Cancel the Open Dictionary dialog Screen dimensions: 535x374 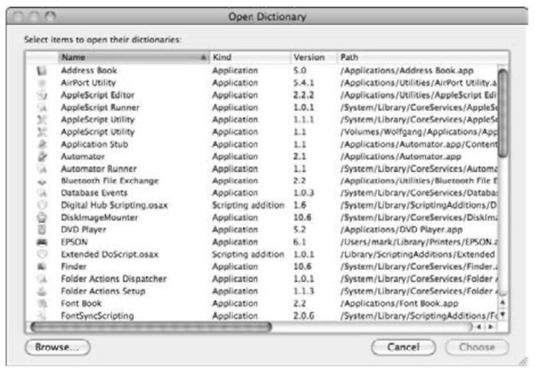[x=403, y=347]
